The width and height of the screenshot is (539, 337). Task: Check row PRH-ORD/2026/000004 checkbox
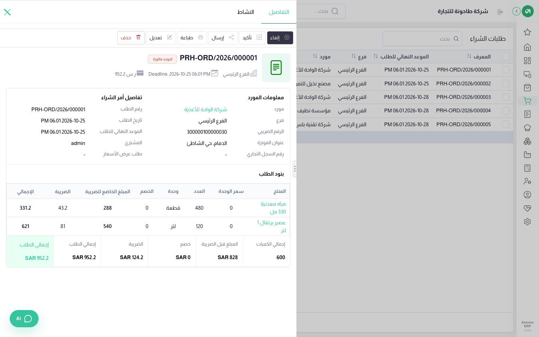coord(506,111)
